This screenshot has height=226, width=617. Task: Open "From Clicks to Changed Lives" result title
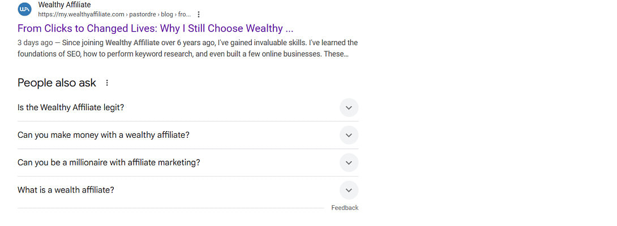[156, 28]
